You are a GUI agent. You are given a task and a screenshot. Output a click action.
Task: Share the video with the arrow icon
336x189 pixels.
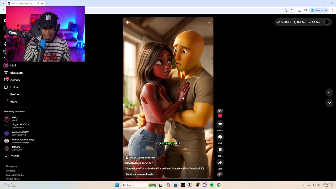pyautogui.click(x=220, y=162)
